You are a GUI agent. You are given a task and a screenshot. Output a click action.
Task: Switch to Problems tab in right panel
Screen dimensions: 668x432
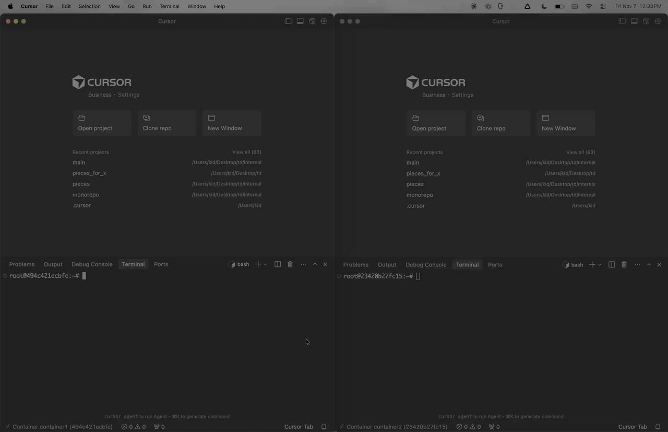coord(356,265)
